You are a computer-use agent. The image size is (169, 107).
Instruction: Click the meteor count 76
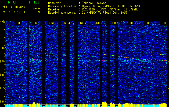coord(39,12)
